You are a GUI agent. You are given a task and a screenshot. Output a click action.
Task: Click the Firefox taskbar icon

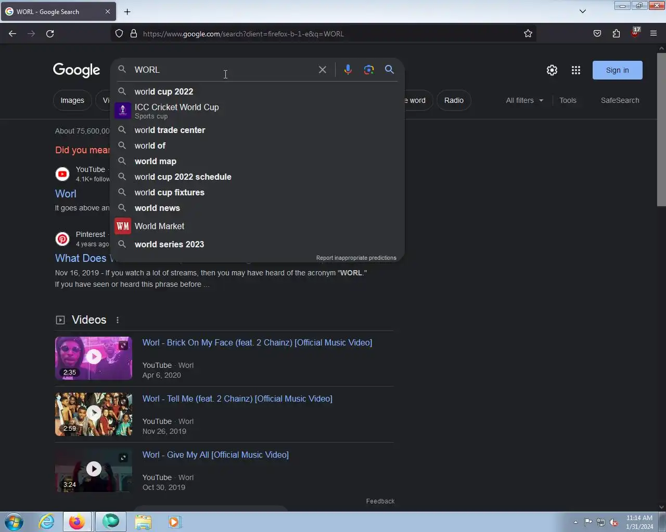[x=78, y=522]
